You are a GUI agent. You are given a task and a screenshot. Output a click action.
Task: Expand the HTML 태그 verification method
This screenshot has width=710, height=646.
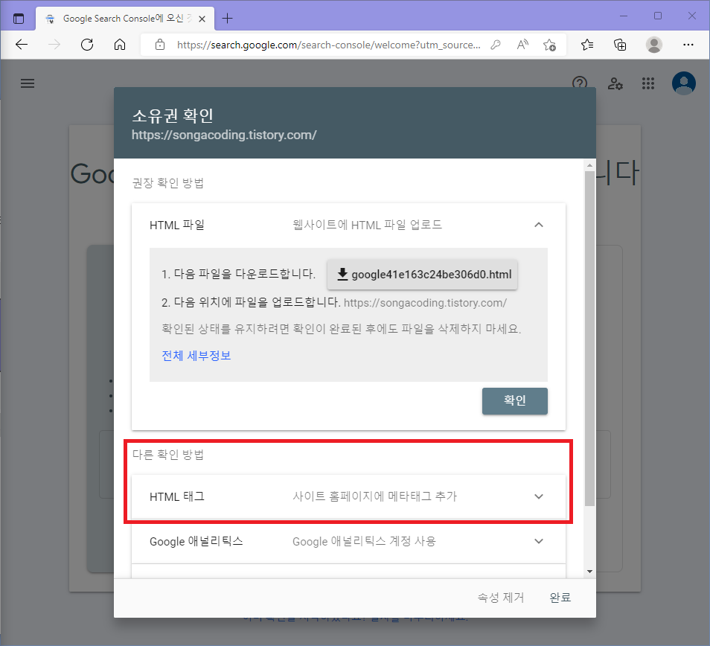pyautogui.click(x=348, y=496)
